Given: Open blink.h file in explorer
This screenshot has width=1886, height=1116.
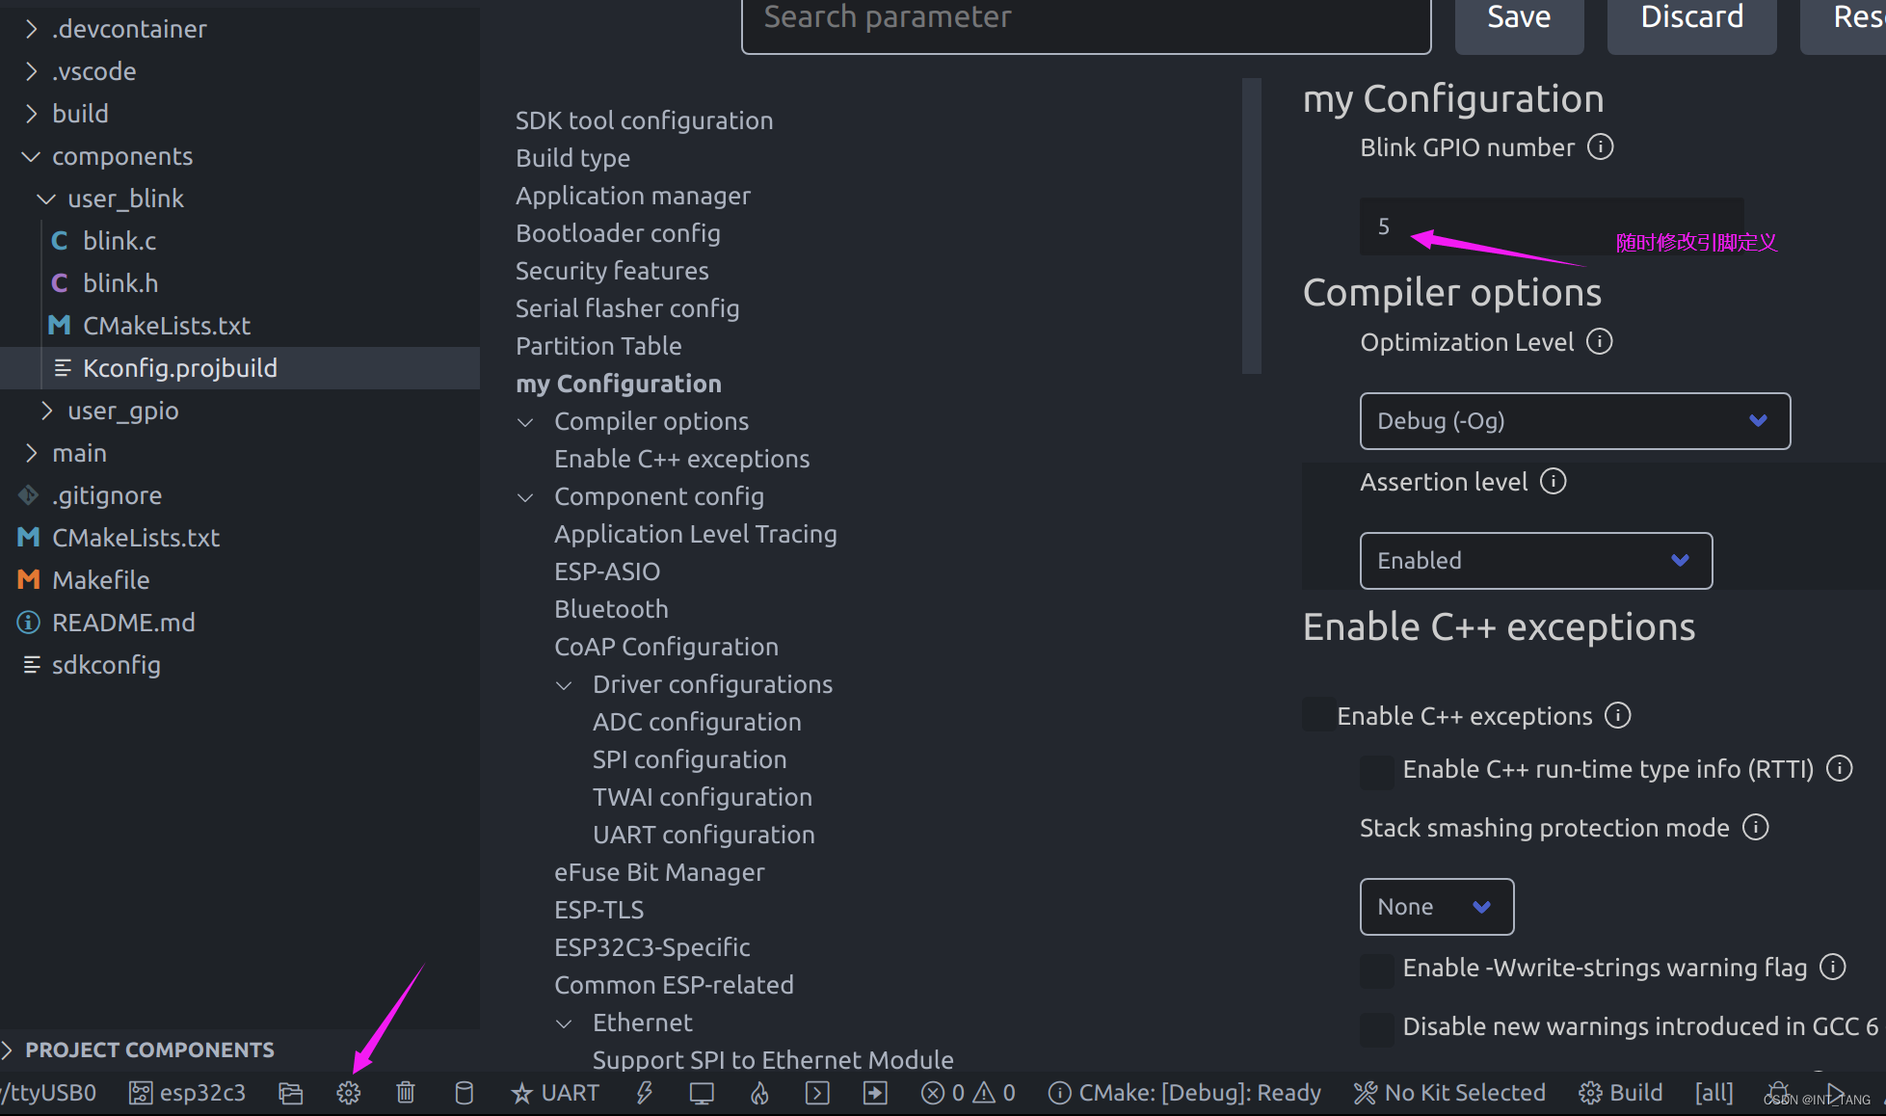Looking at the screenshot, I should [120, 283].
